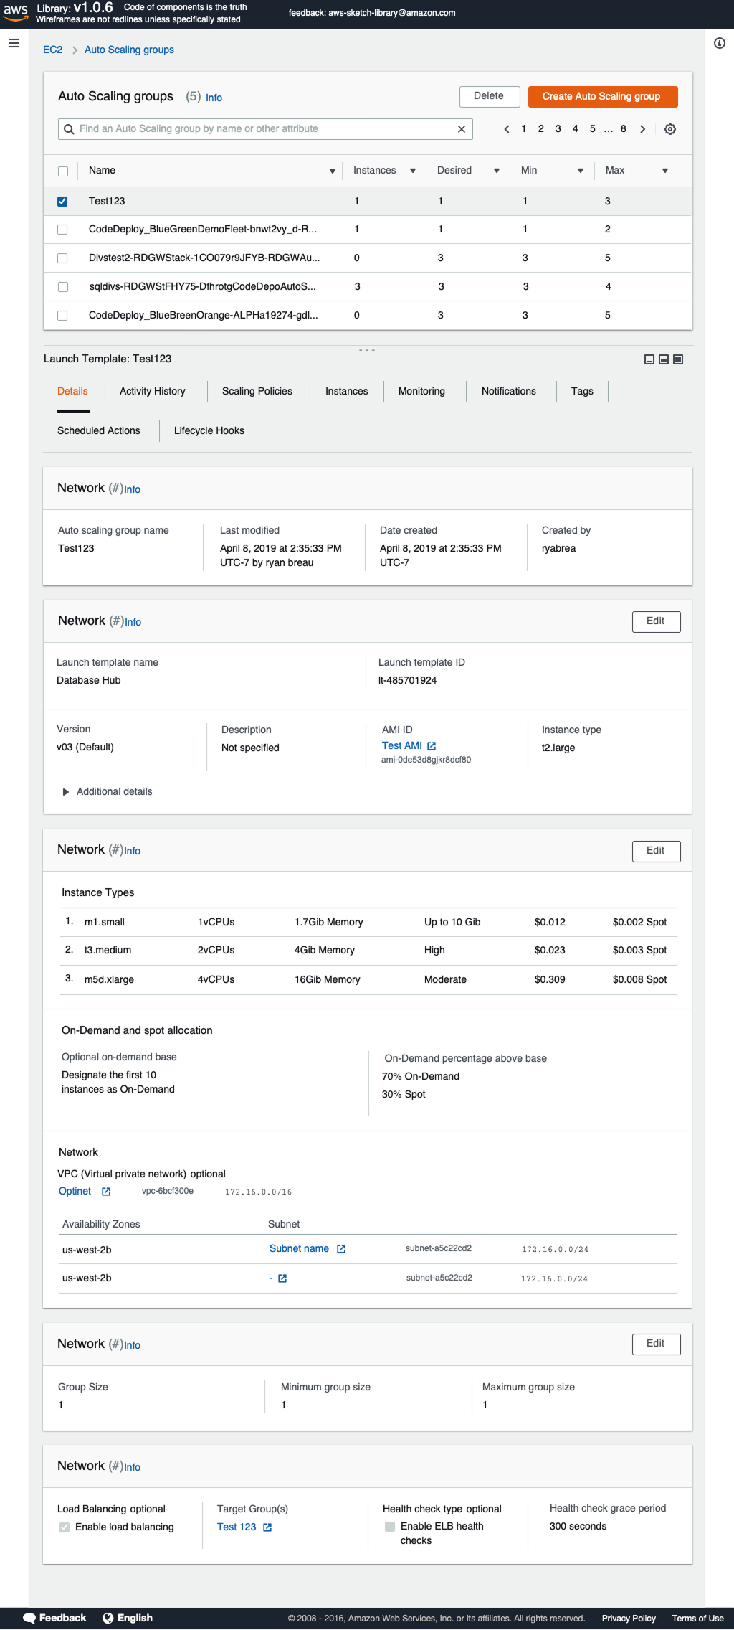Switch to the Details tab
The width and height of the screenshot is (734, 1630).
click(72, 392)
